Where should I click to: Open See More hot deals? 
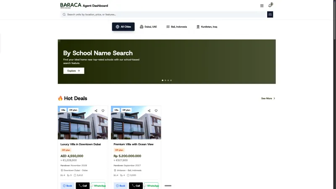[x=268, y=98]
